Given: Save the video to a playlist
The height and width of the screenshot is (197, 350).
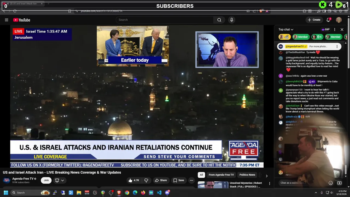Looking at the screenshot, I should pos(179,180).
